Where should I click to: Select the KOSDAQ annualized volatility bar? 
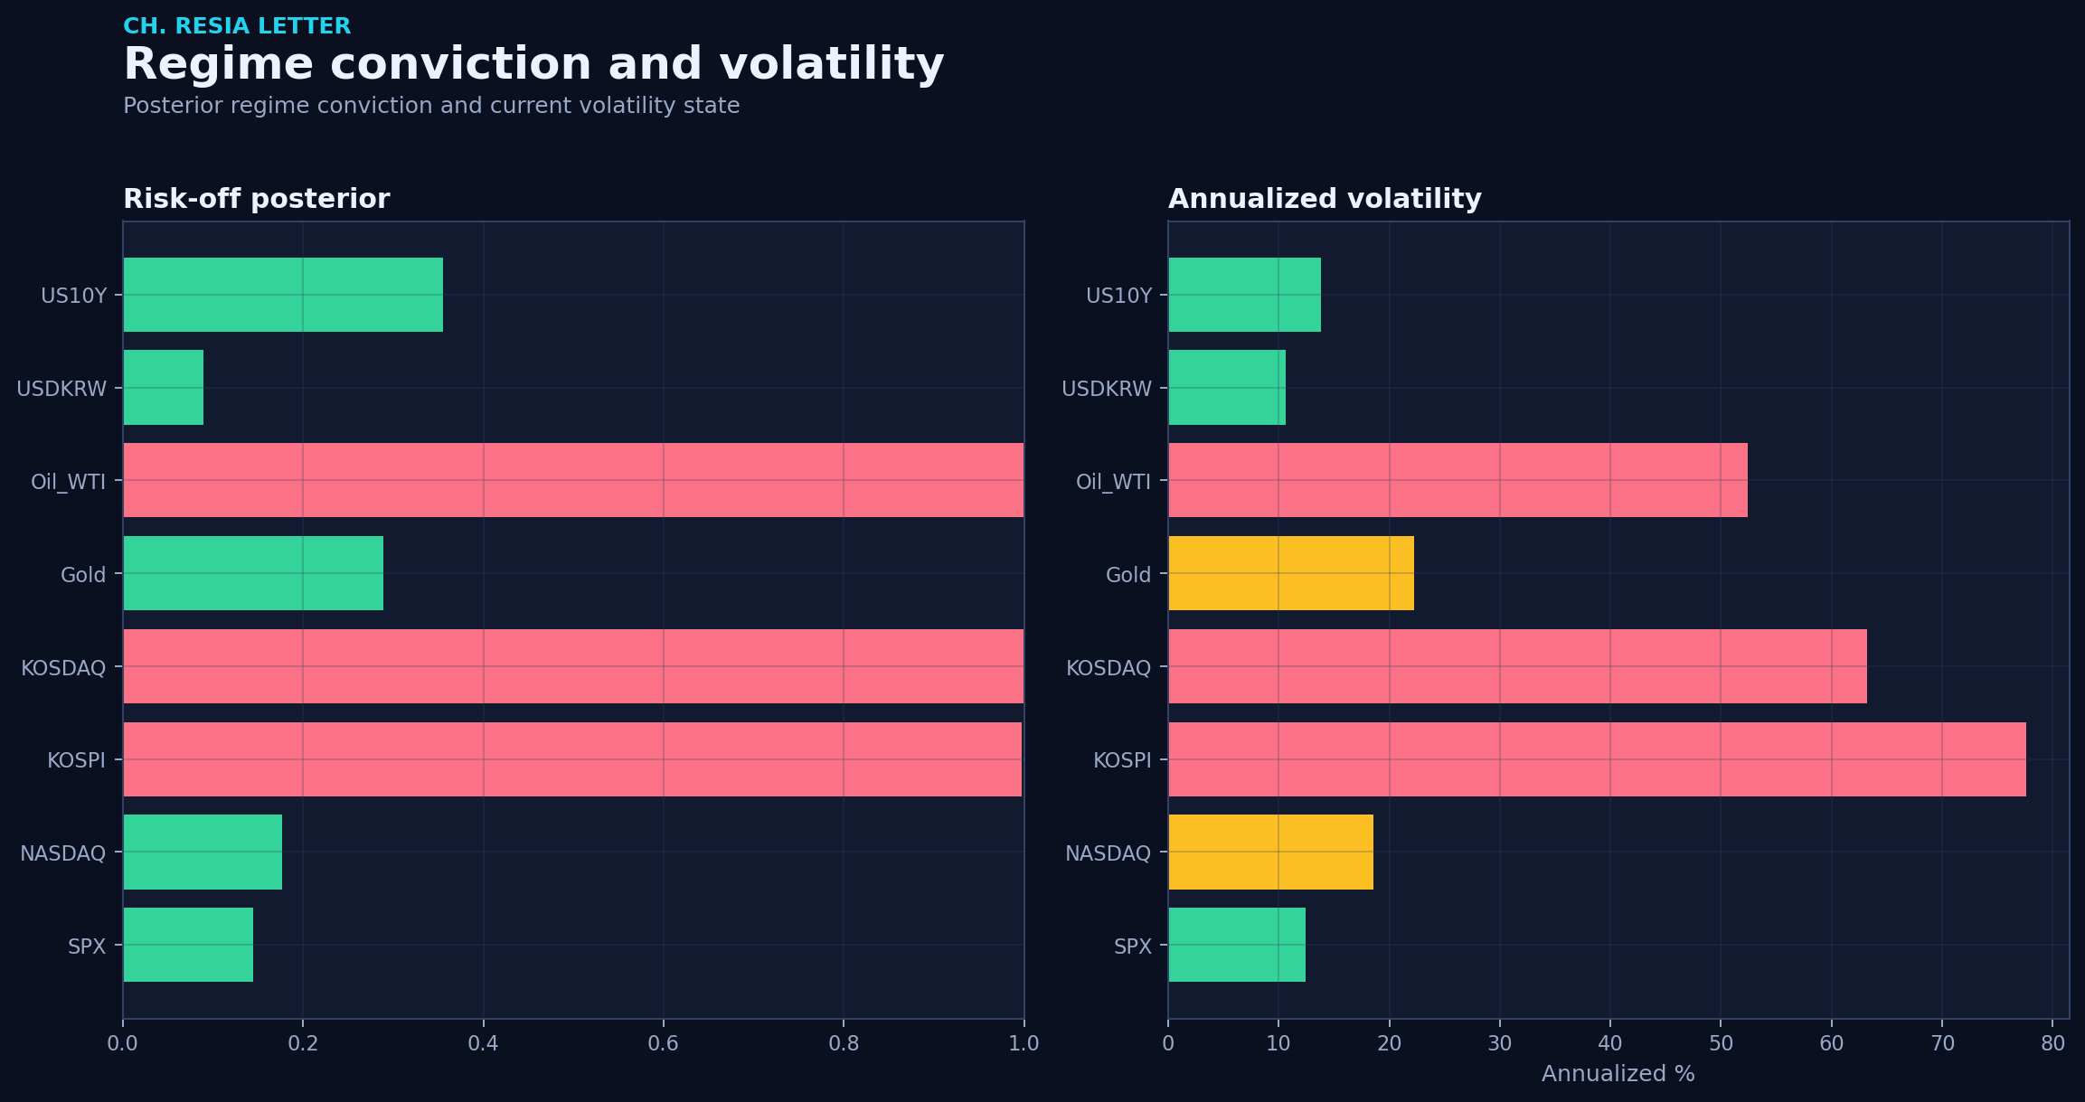point(1517,666)
